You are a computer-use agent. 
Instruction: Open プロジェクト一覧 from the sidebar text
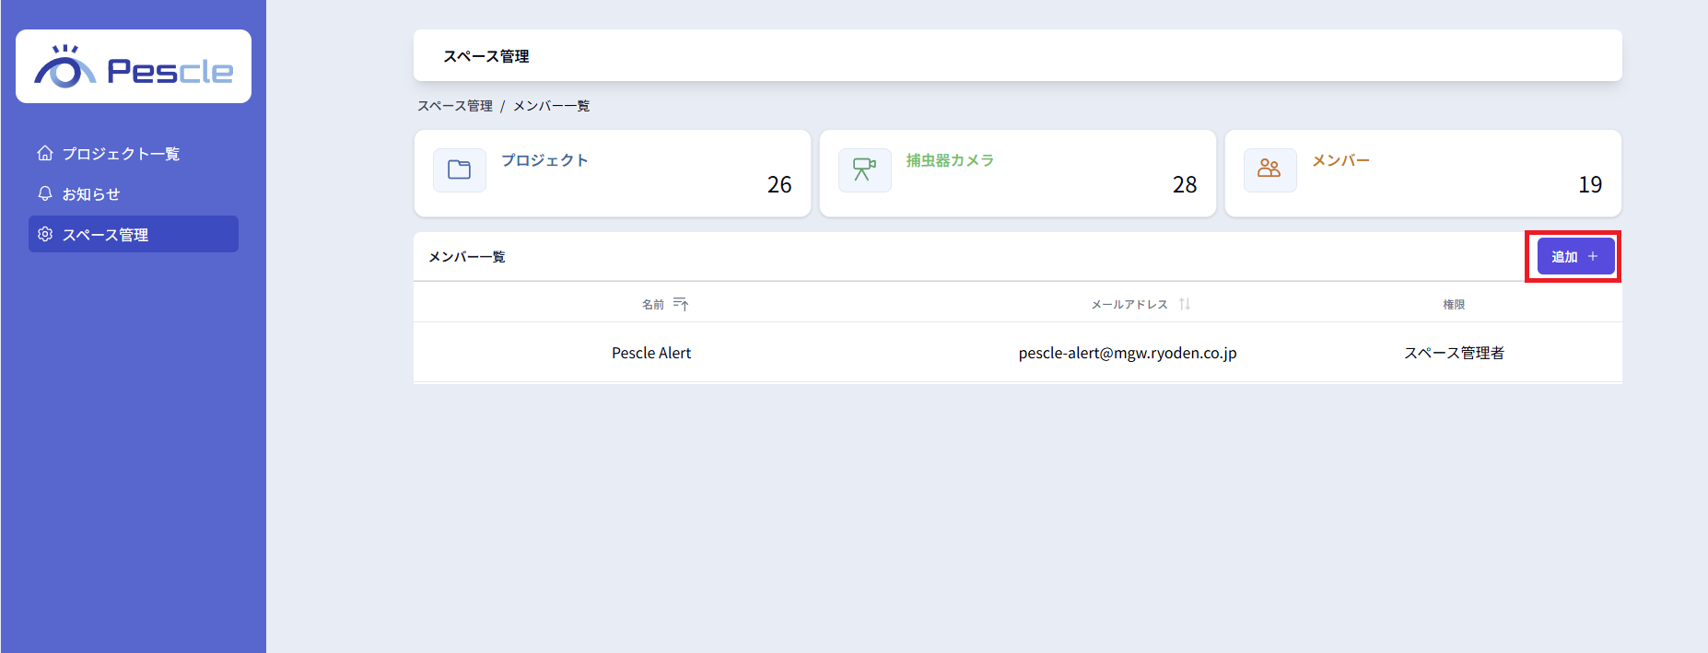[121, 154]
